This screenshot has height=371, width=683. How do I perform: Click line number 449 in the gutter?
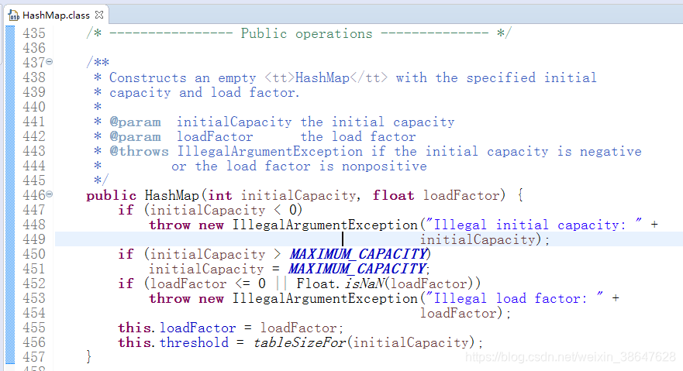click(x=34, y=239)
